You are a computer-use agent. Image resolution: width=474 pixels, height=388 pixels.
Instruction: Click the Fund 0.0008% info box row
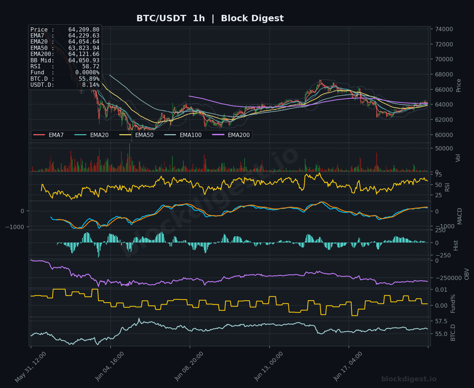[65, 73]
